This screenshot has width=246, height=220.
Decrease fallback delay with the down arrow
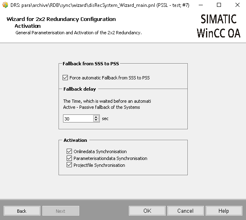tap(96, 120)
